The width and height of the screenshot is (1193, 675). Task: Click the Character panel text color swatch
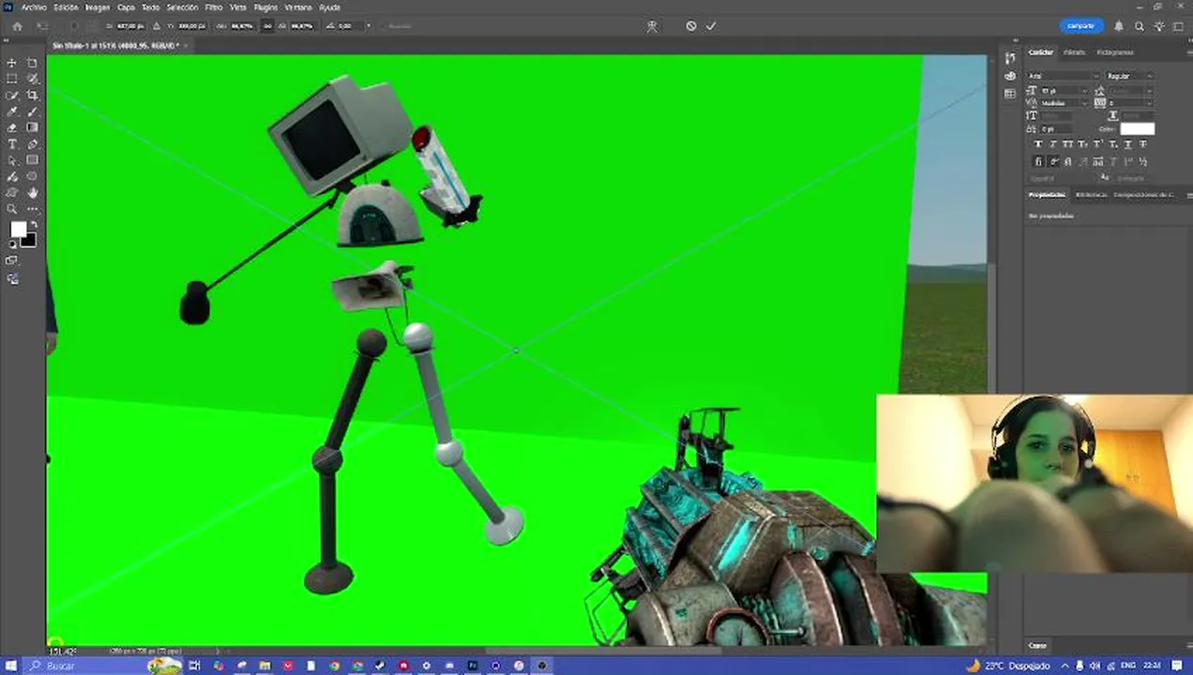point(1137,128)
